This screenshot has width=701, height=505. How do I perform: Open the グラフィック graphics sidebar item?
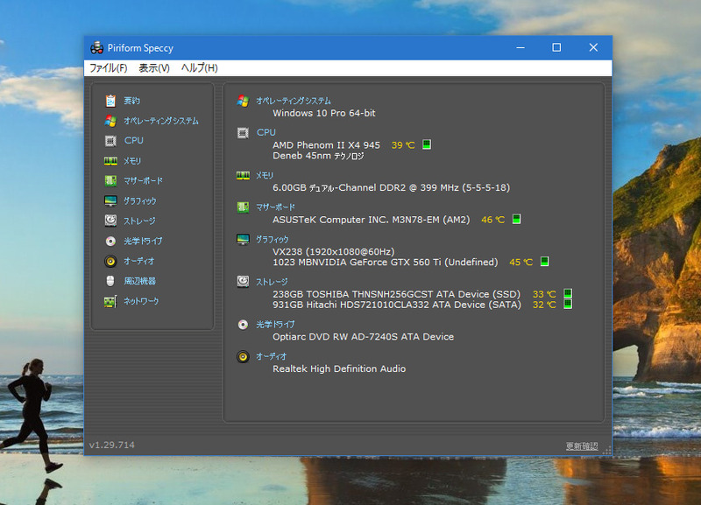pyautogui.click(x=140, y=201)
